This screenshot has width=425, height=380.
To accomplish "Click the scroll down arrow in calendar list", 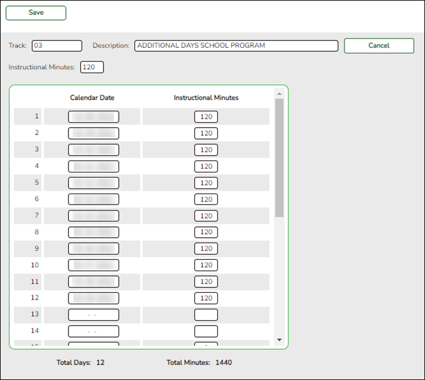I will (280, 339).
